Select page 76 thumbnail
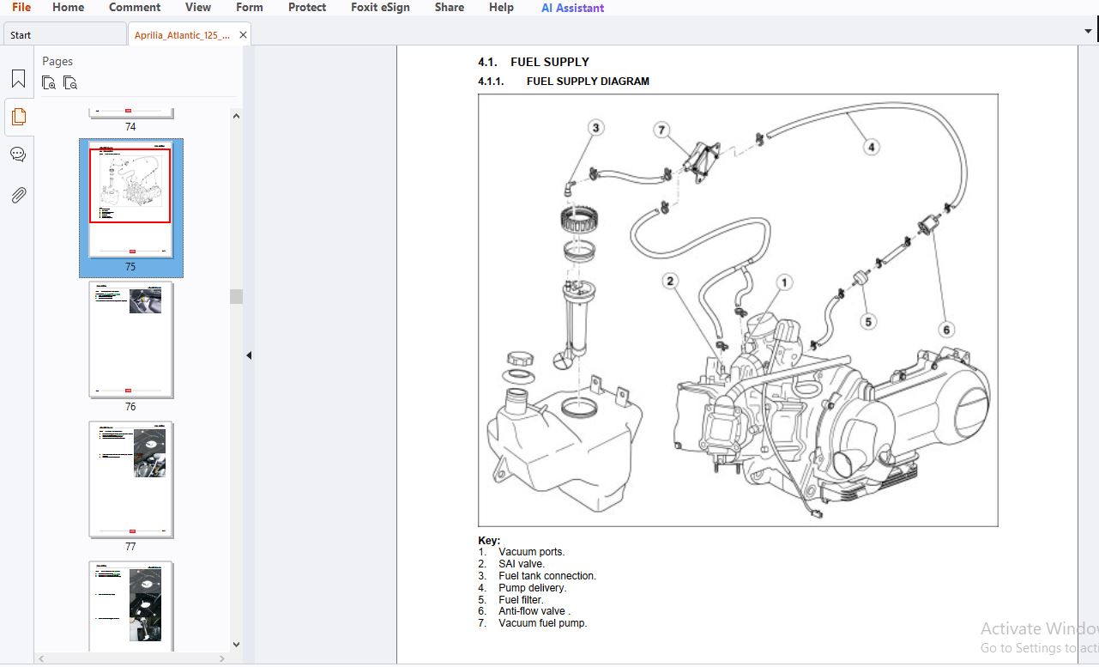1099x667 pixels. click(130, 340)
